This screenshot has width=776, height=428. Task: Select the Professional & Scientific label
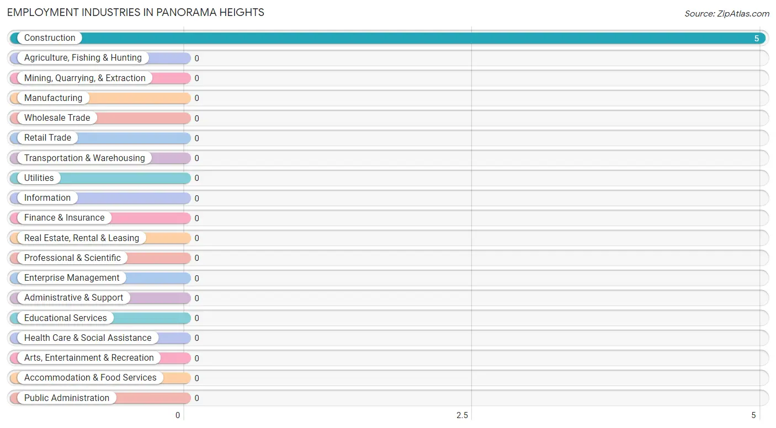click(x=72, y=258)
